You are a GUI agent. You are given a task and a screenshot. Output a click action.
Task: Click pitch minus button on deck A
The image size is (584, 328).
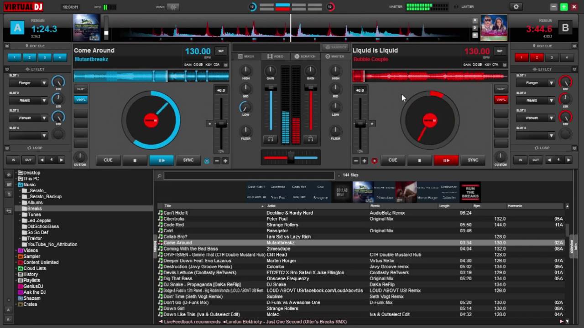coord(217,161)
